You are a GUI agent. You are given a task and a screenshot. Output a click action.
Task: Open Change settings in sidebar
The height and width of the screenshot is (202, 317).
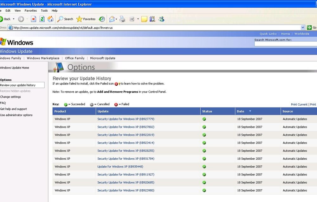tap(10, 97)
